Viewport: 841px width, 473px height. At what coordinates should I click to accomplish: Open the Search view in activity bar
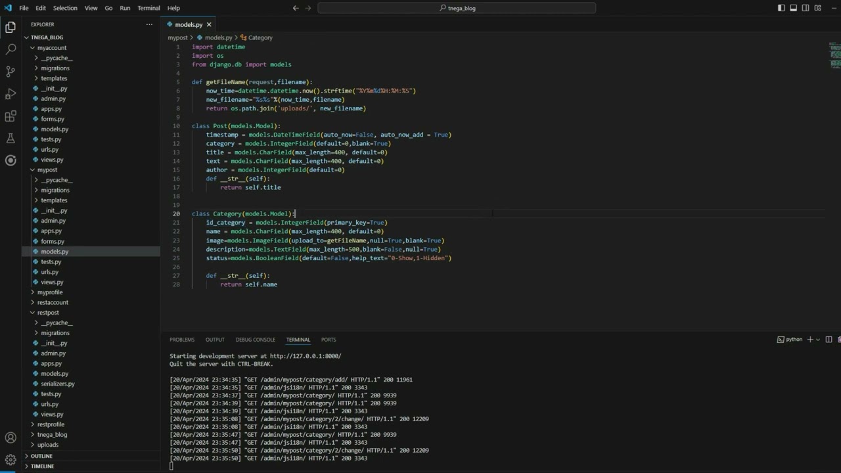[x=11, y=49]
